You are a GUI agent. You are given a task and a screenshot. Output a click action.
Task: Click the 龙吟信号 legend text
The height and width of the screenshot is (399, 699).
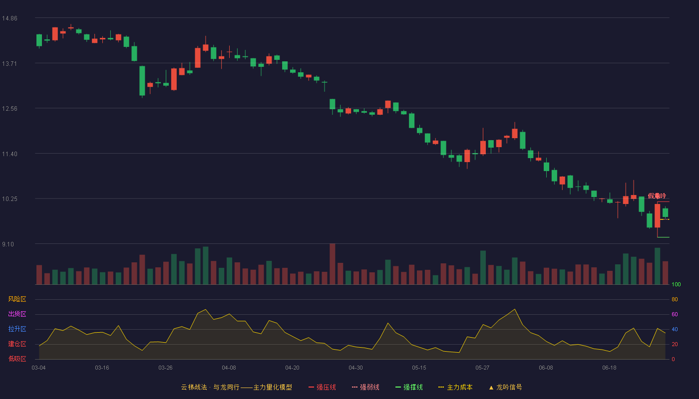[x=509, y=387]
